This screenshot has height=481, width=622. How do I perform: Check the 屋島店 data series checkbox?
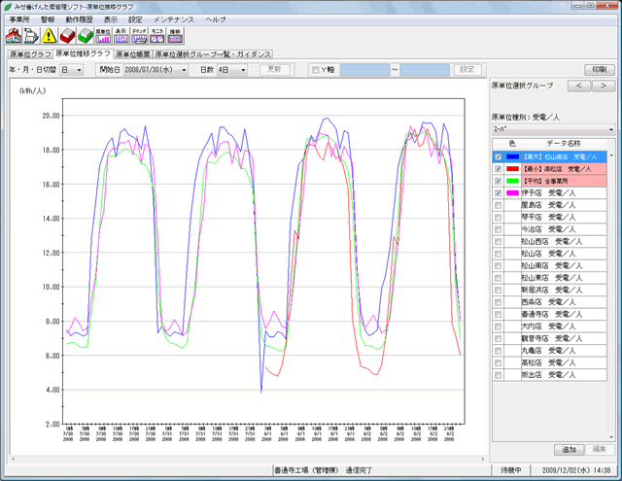coord(499,205)
